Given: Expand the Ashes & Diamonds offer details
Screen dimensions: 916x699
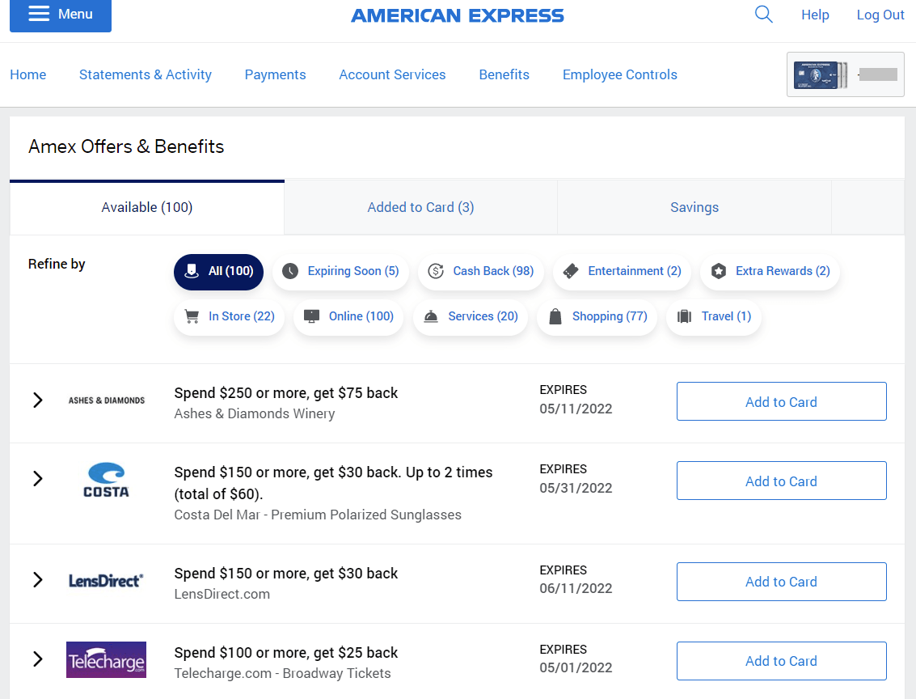Looking at the screenshot, I should (x=37, y=400).
